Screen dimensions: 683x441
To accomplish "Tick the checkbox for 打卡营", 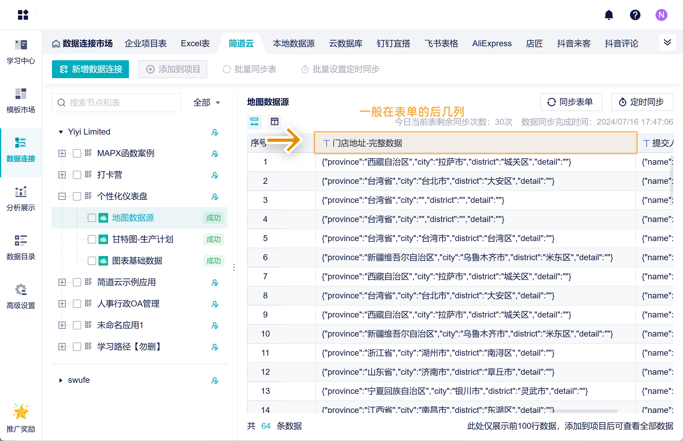I will click(77, 175).
